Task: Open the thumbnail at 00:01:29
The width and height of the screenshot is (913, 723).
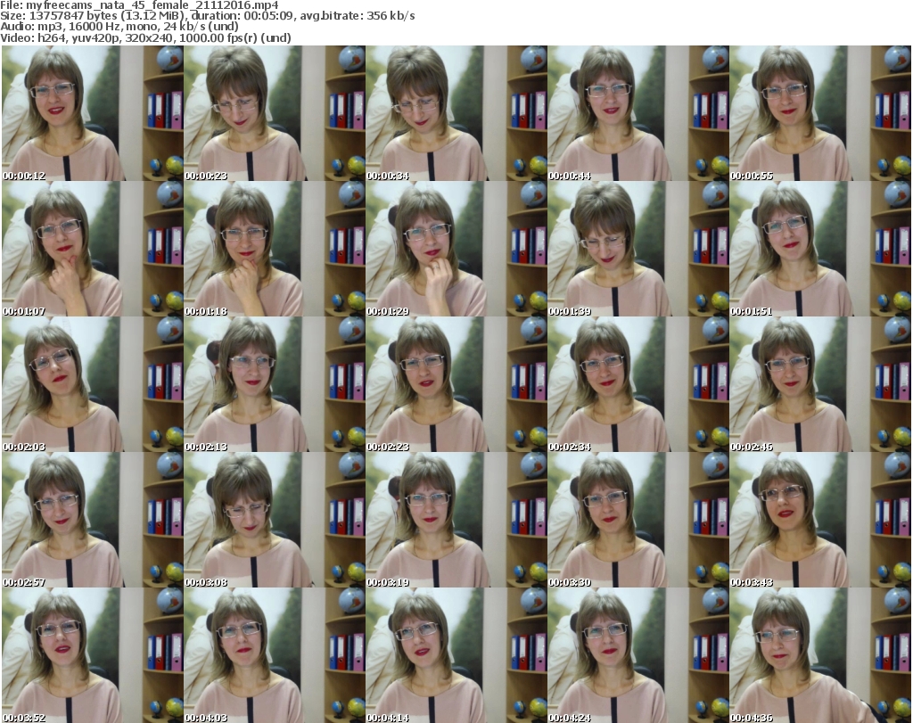Action: click(456, 249)
